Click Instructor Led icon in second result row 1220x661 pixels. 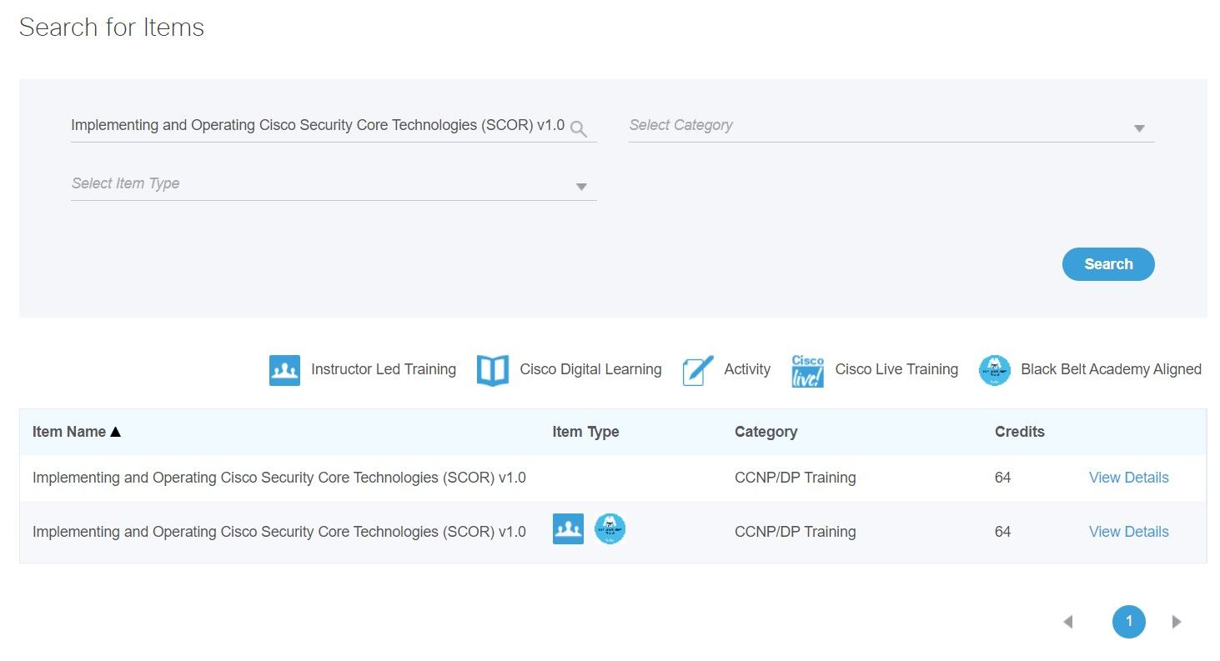click(x=568, y=529)
